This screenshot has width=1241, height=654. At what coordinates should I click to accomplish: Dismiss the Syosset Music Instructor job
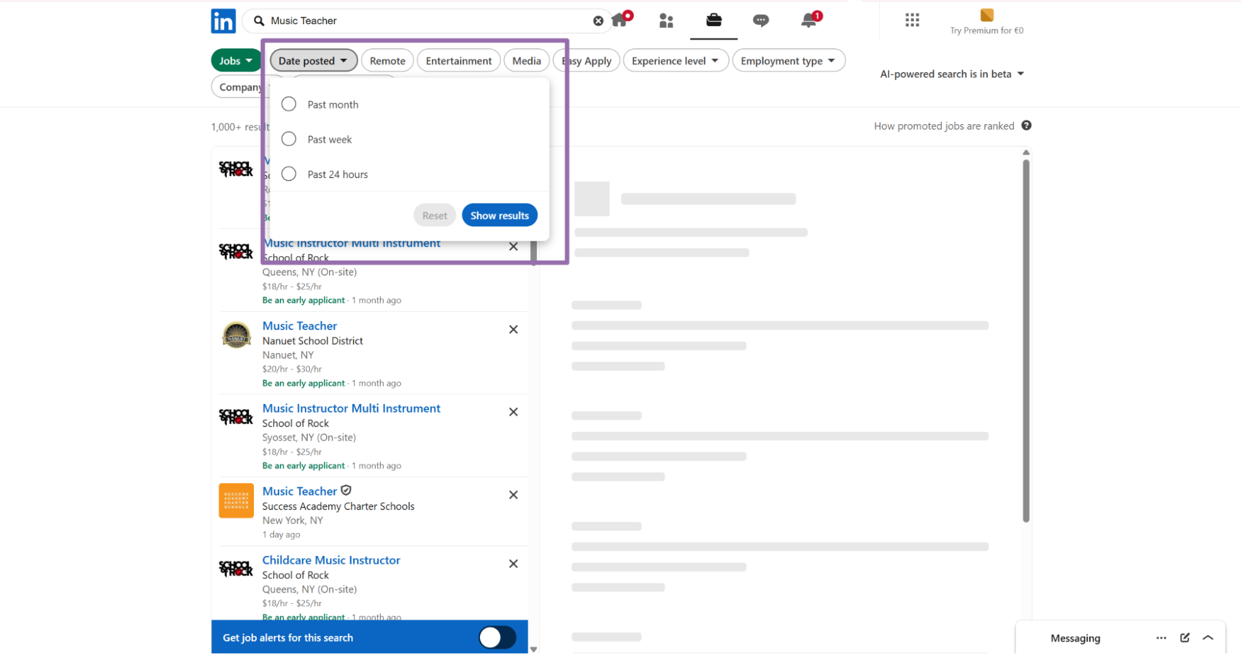click(x=513, y=412)
